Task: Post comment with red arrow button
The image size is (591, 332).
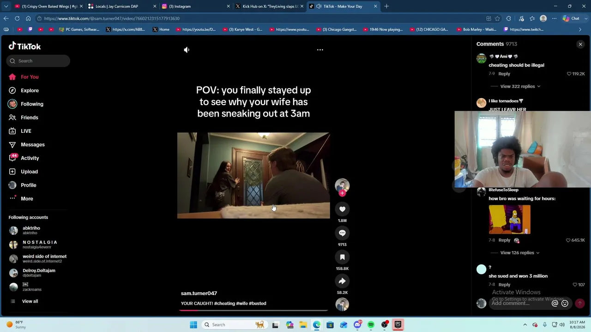Action: click(x=580, y=303)
